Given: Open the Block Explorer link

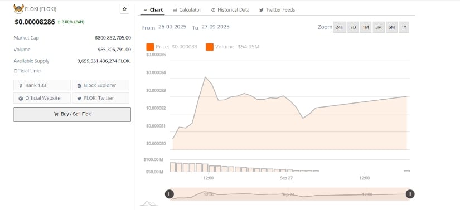Looking at the screenshot, I should pyautogui.click(x=100, y=85).
